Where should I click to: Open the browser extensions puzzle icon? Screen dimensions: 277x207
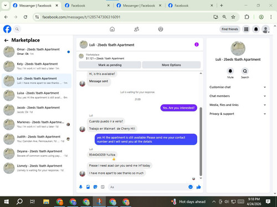click(247, 17)
